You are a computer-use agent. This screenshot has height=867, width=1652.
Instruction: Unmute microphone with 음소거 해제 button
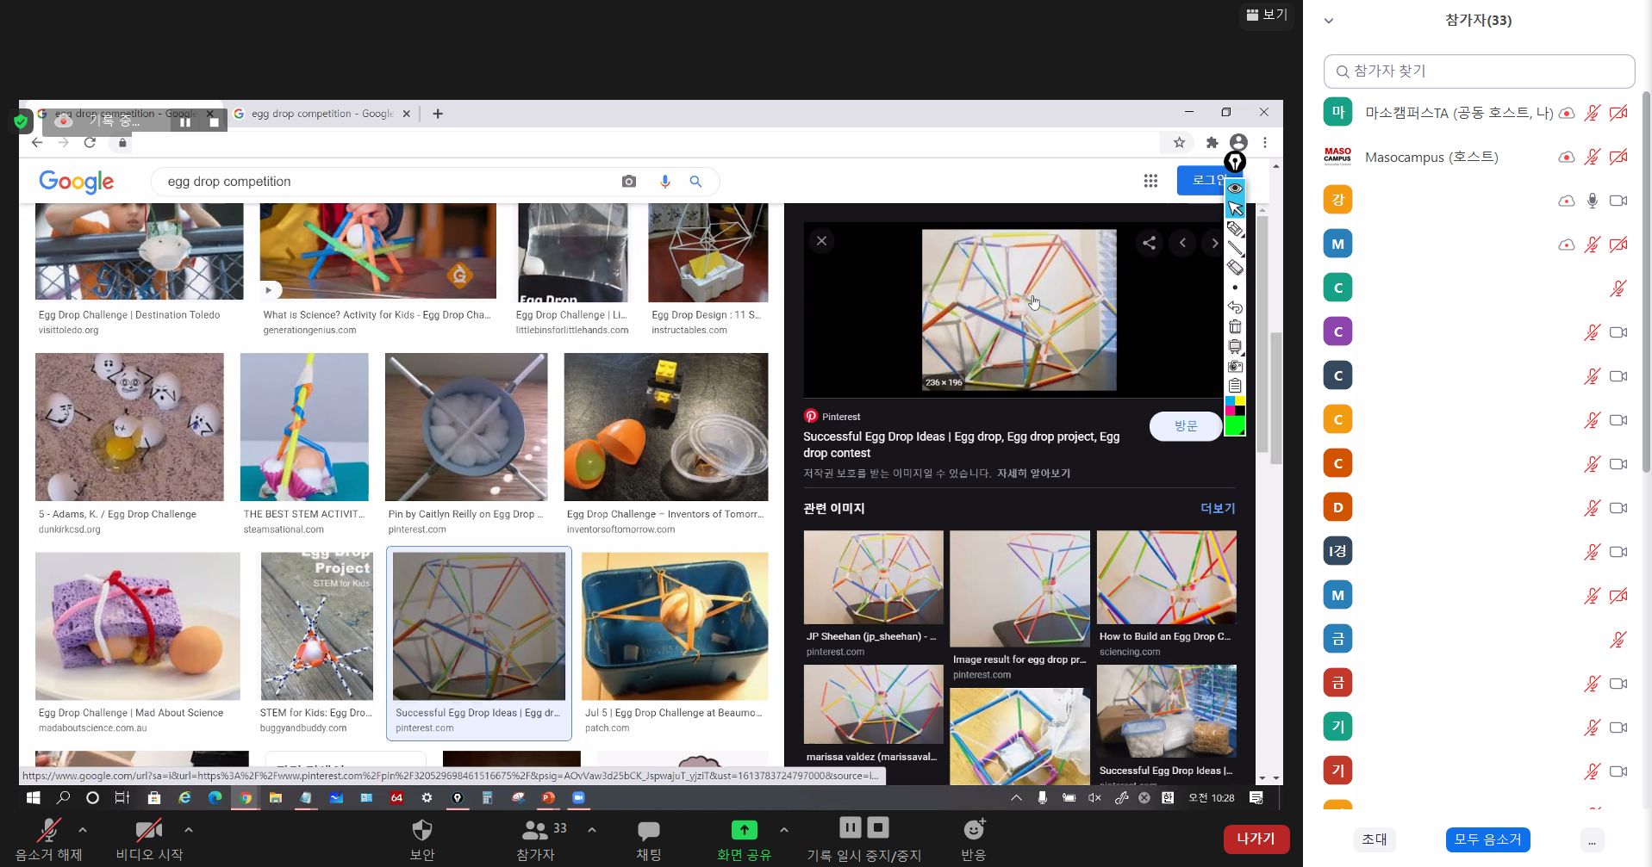(x=48, y=830)
